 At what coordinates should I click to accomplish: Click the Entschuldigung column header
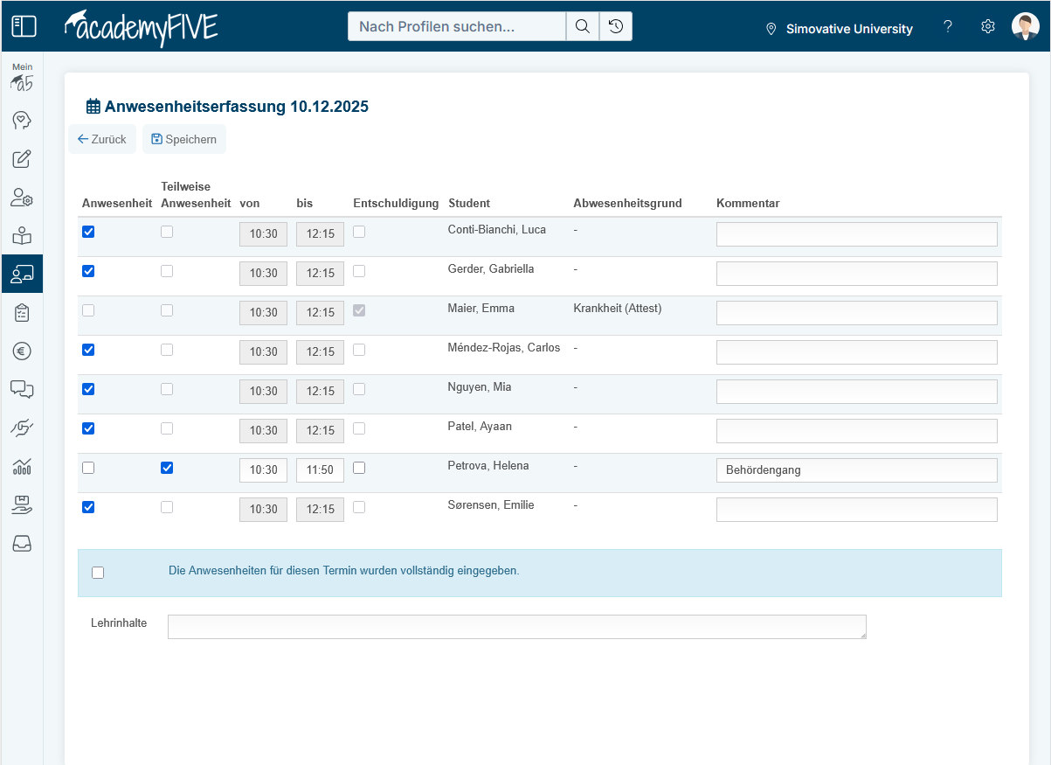pos(396,204)
